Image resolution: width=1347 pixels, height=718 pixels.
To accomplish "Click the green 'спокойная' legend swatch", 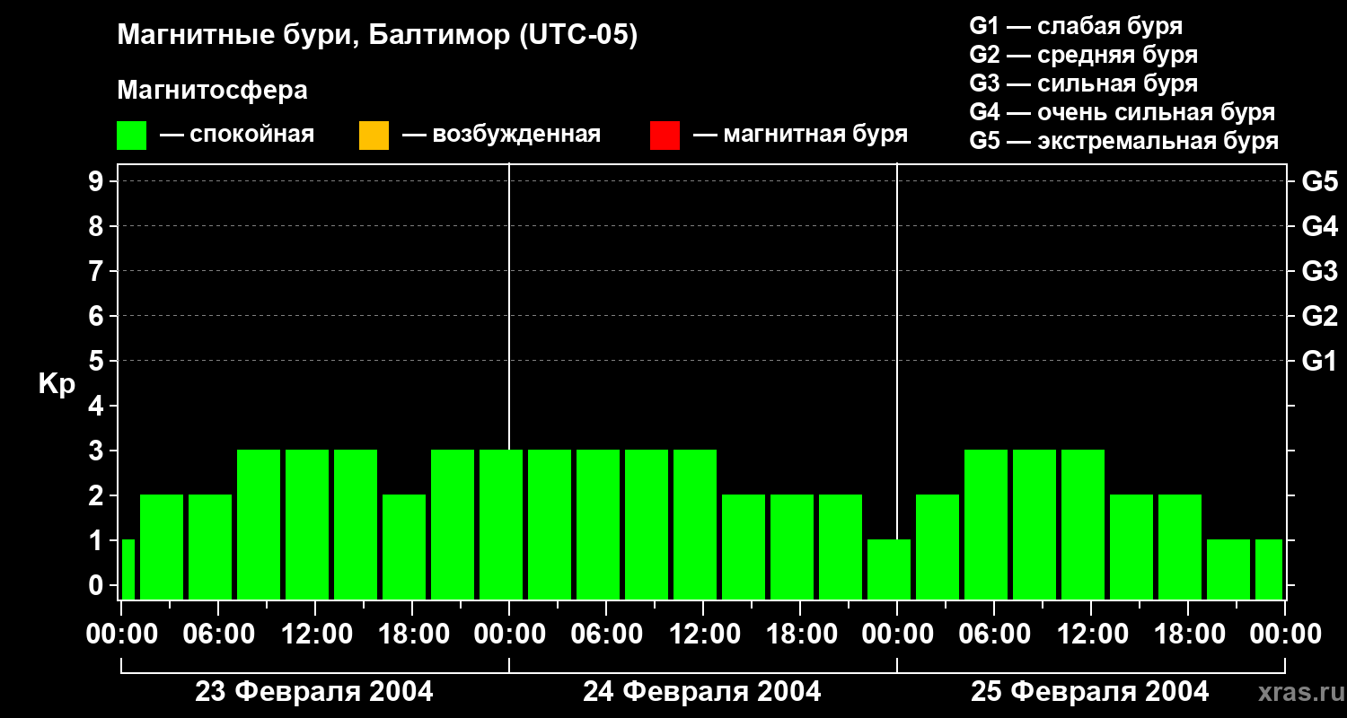I will (131, 136).
